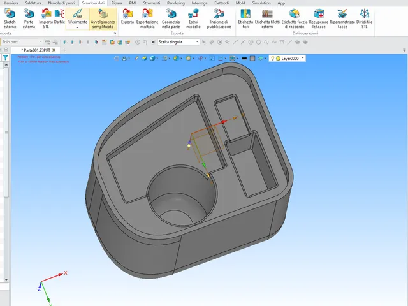Viewport: 408px width, 306px height.
Task: Select Recuperare le facce
Action: (x=319, y=18)
